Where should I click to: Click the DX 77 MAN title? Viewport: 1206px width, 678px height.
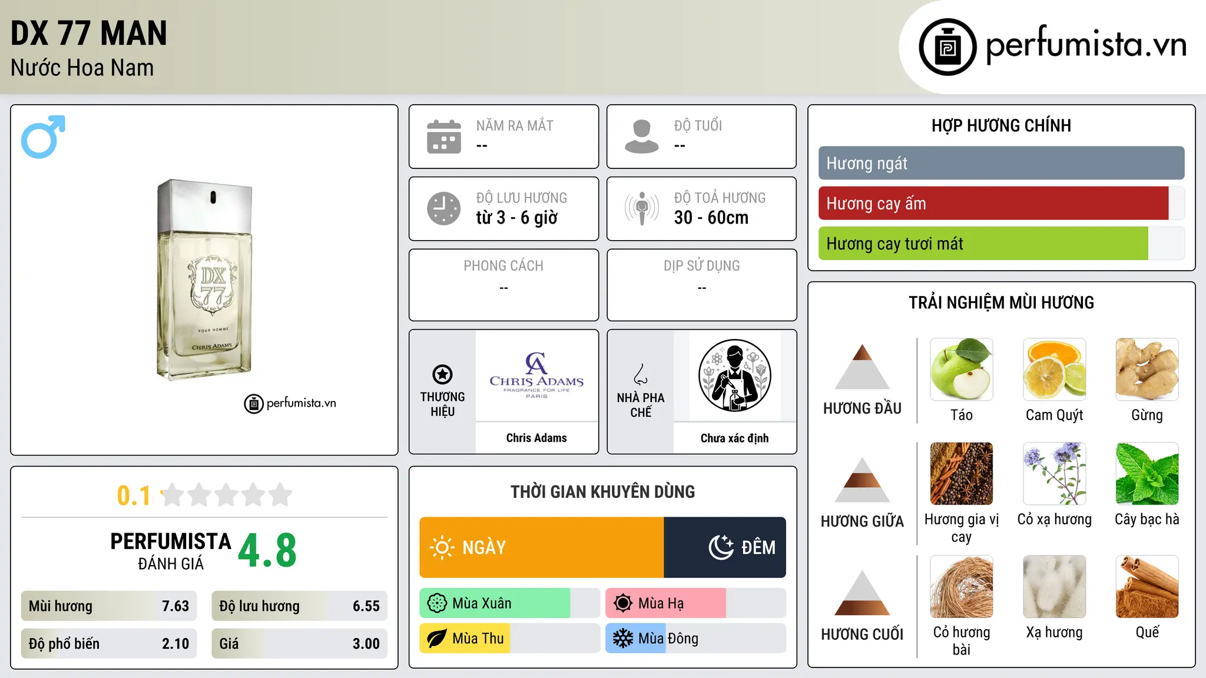tap(89, 33)
